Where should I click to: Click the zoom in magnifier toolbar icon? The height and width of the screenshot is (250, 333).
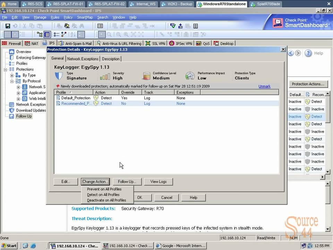point(126,34)
